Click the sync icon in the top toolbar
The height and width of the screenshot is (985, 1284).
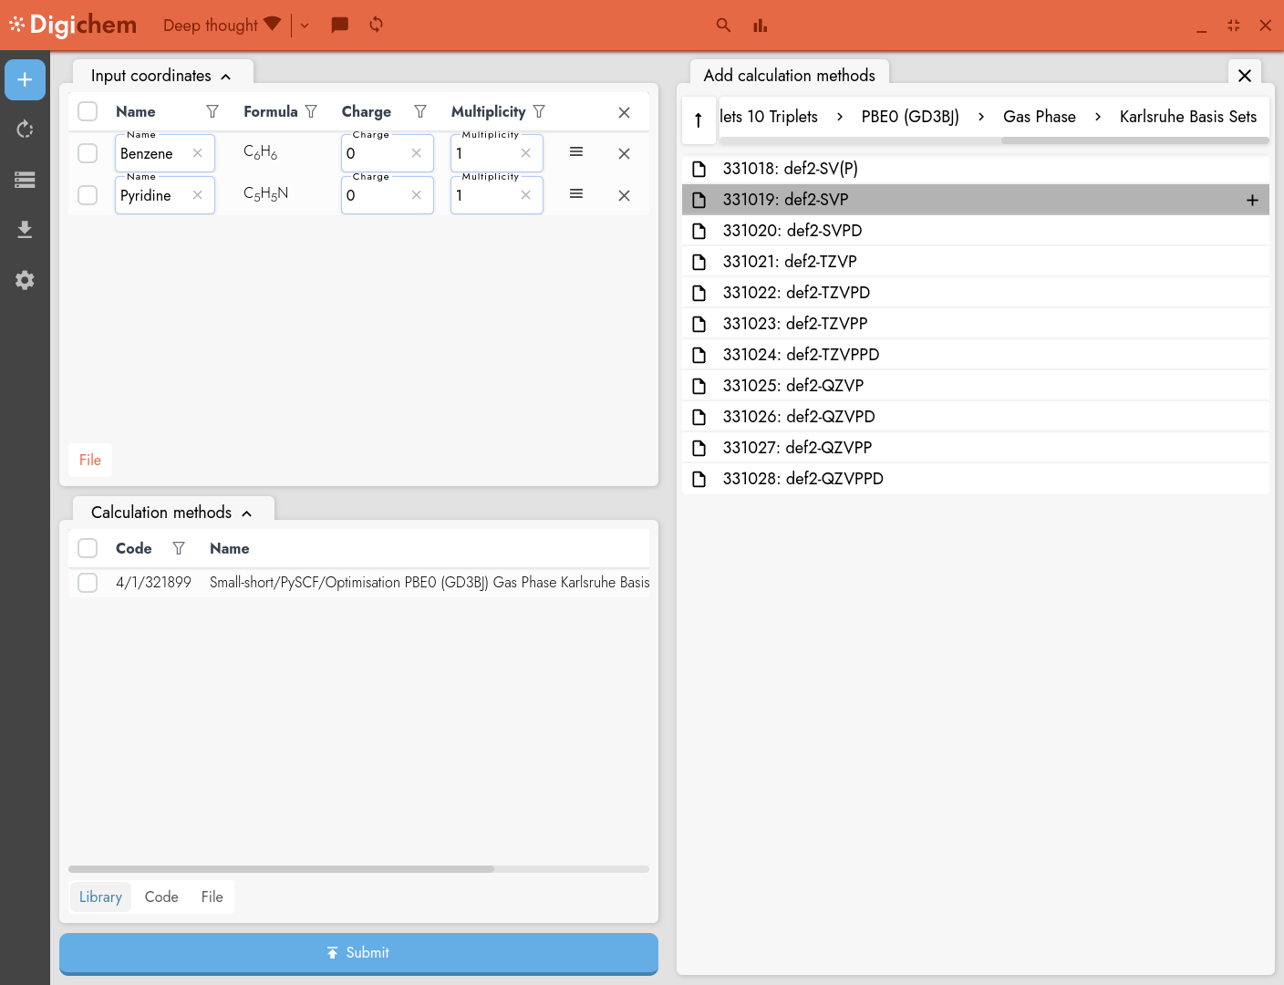(376, 25)
